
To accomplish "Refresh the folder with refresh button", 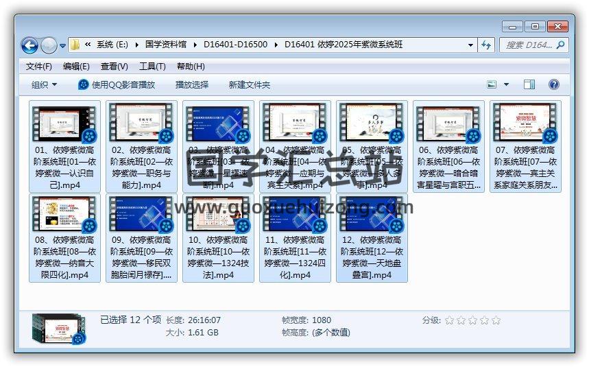I will [486, 45].
